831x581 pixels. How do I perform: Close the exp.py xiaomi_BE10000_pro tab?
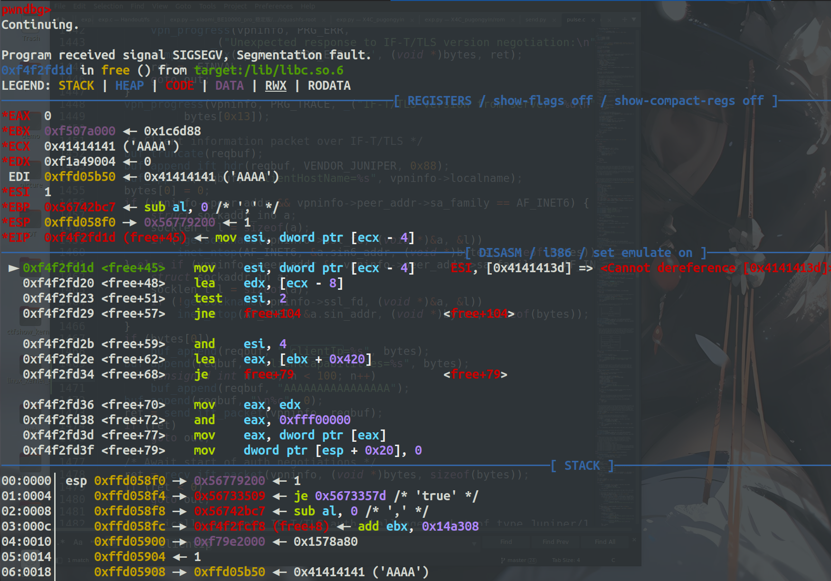point(324,20)
